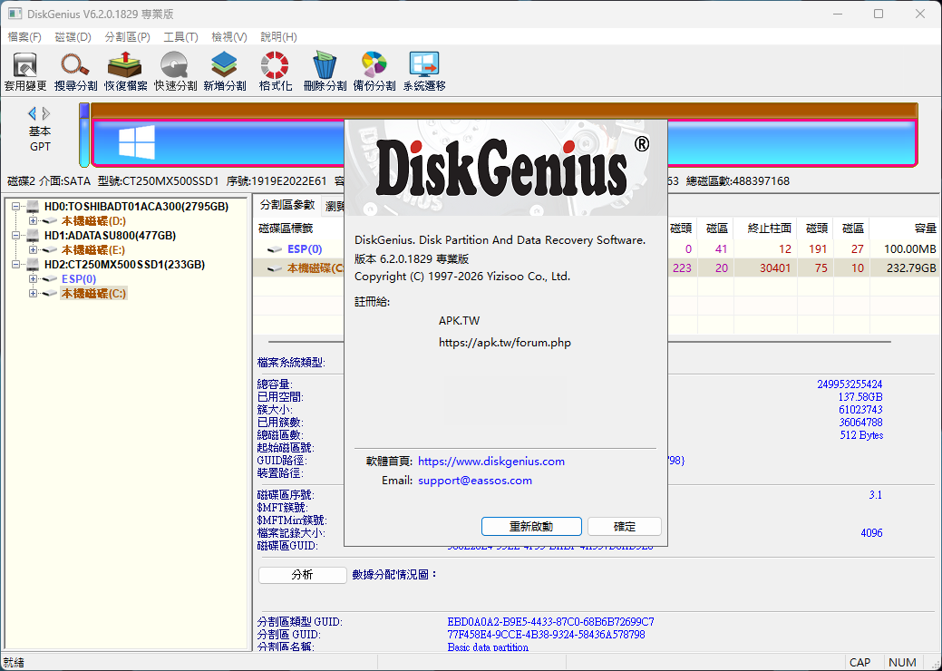Select ESP(0) tree item under HD2
Viewport: 942px width, 671px height.
tap(79, 278)
